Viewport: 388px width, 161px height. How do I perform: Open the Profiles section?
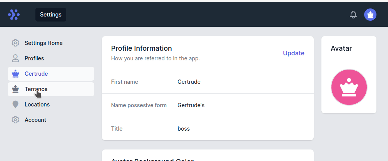[x=34, y=58]
